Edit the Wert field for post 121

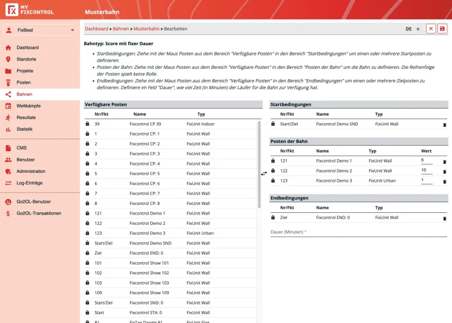[427, 160]
